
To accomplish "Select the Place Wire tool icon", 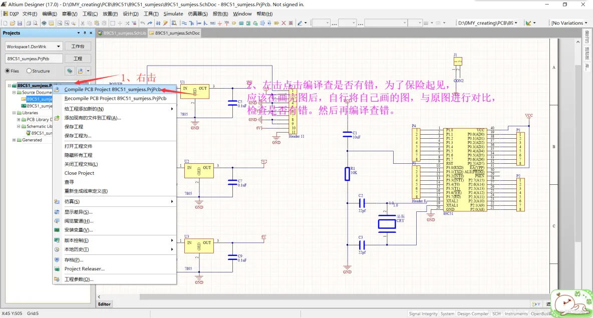I will click(x=184, y=23).
